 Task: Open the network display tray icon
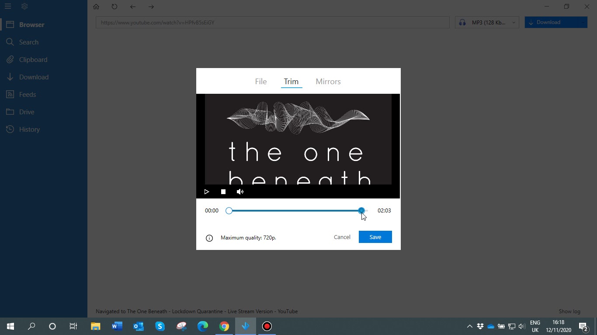coord(512,326)
